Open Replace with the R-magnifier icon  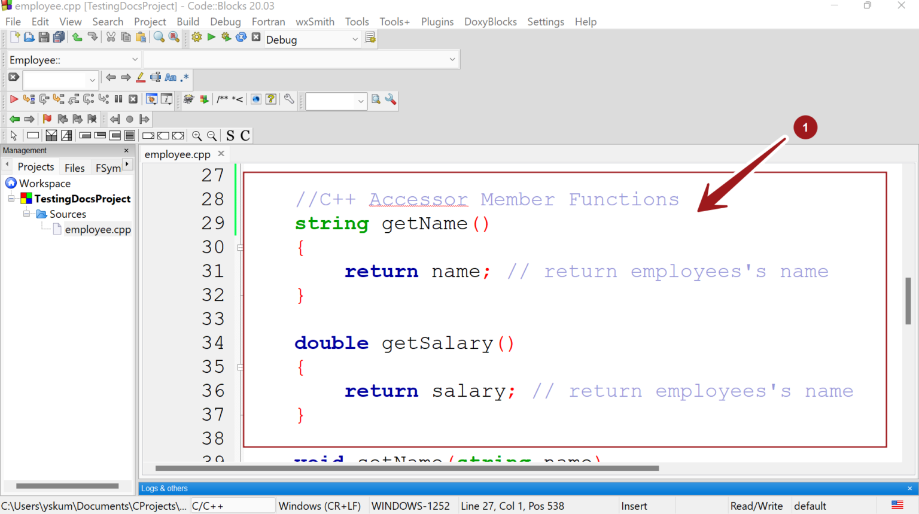[x=174, y=37]
